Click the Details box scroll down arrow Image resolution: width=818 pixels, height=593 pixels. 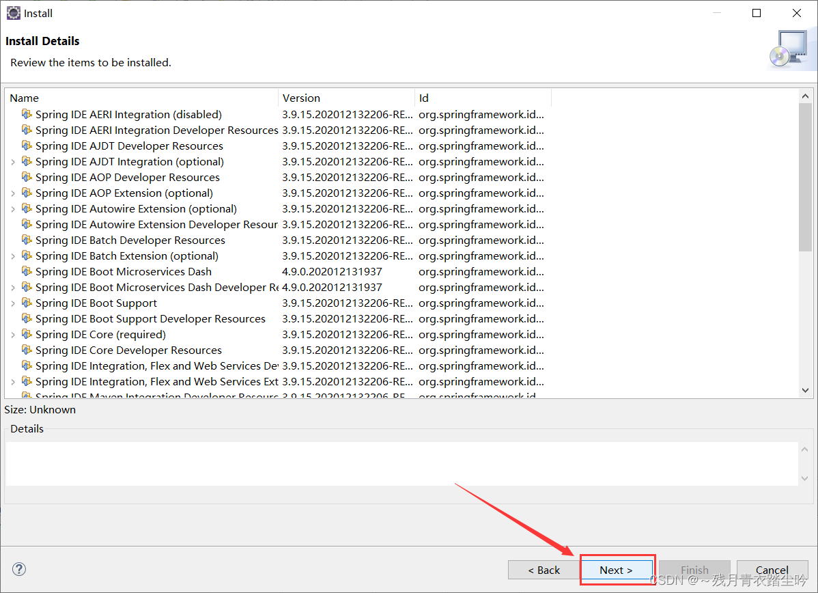coord(805,478)
